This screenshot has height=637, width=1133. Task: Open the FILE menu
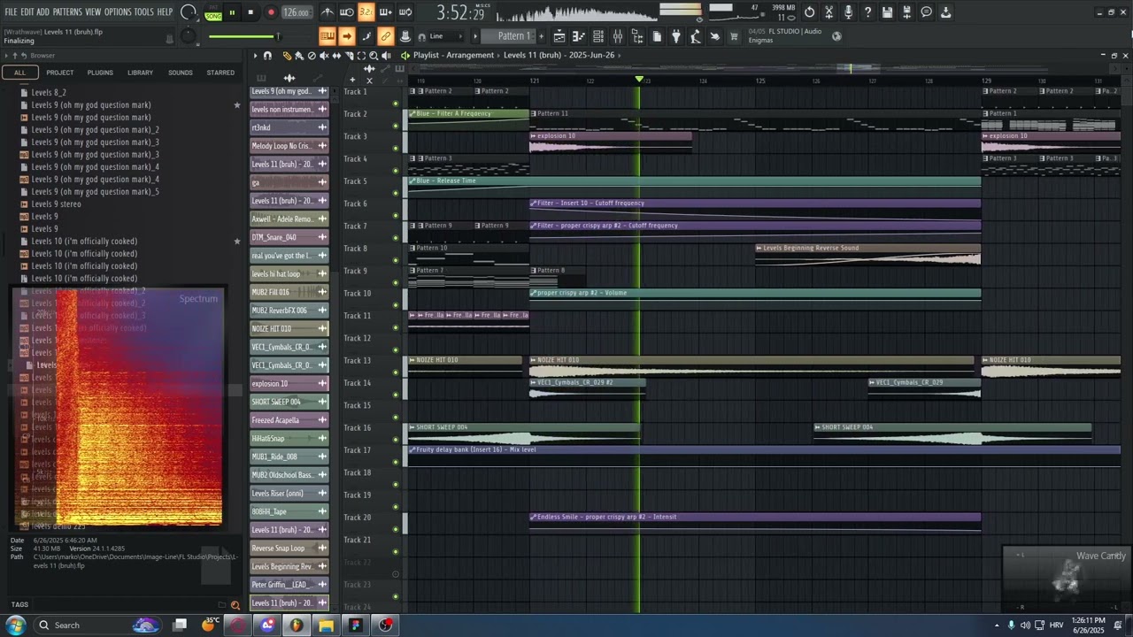(x=12, y=12)
